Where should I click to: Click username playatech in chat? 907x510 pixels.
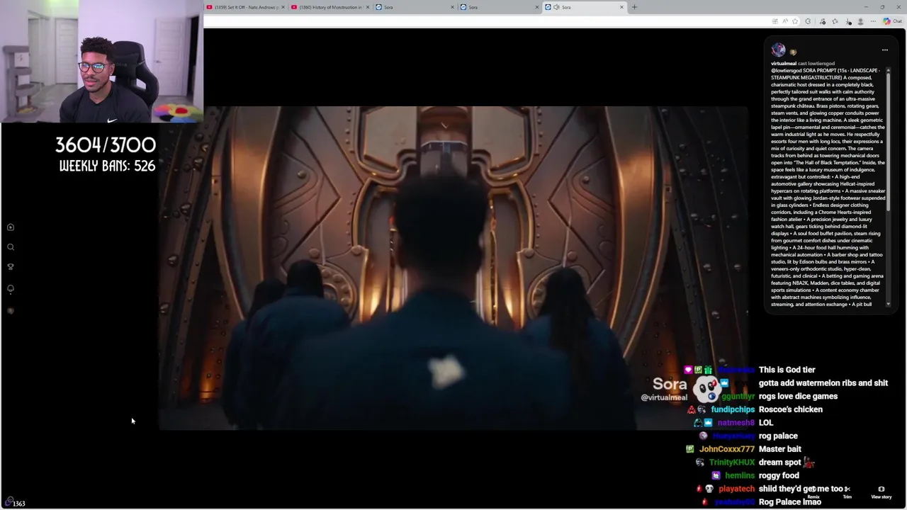[736, 489]
